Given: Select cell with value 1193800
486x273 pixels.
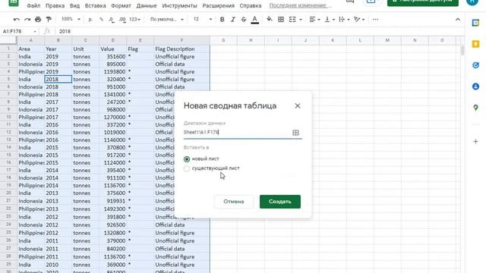Looking at the screenshot, I should click(113, 71).
